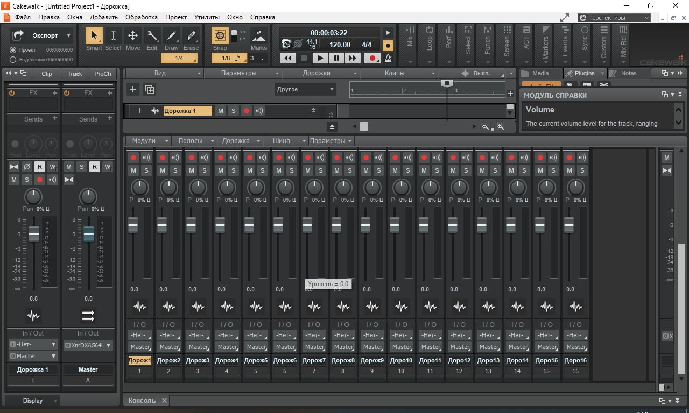This screenshot has height=413, width=689.
Task: Open the 1/8 note duration dropdown
Action: [x=229, y=58]
